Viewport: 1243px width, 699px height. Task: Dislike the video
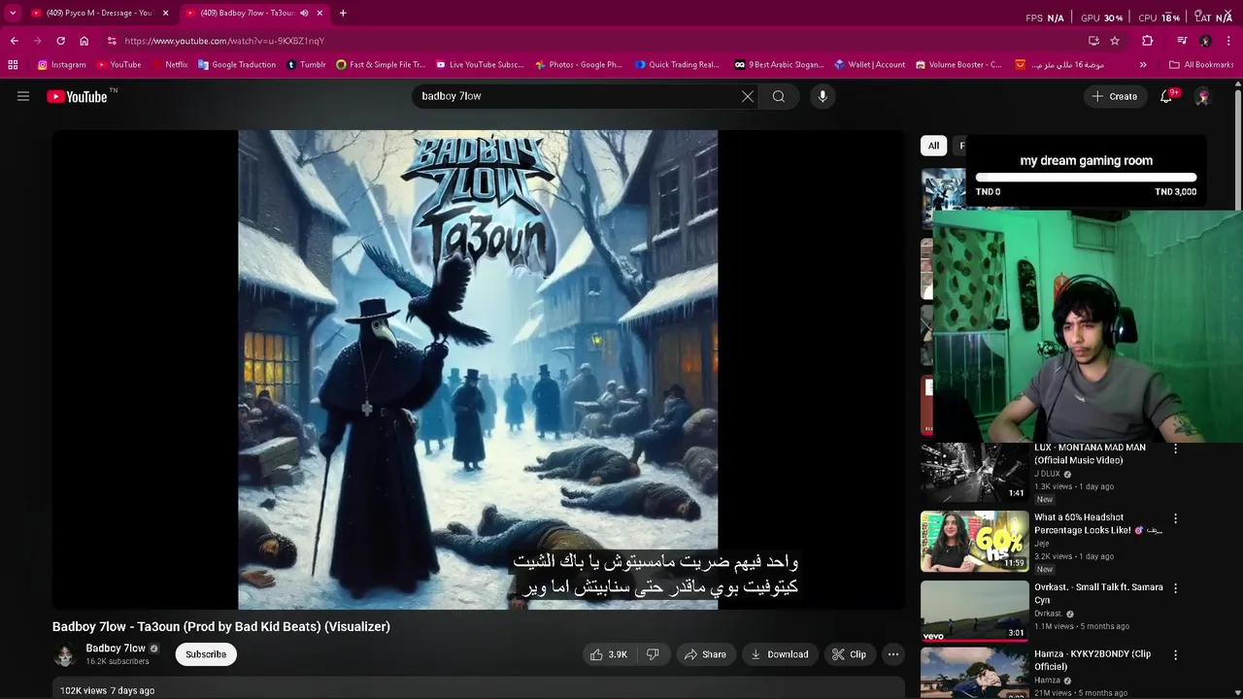pos(653,654)
